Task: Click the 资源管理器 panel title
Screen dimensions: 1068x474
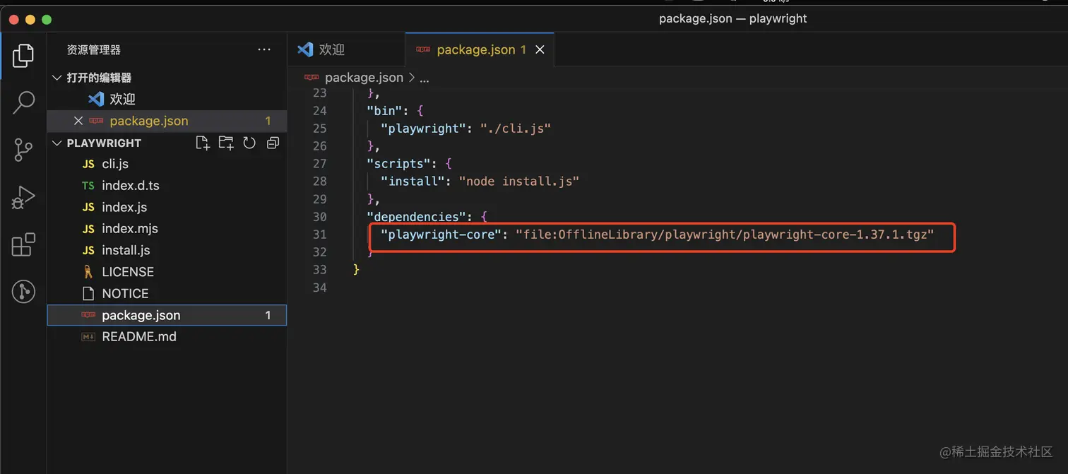Action: coord(94,50)
